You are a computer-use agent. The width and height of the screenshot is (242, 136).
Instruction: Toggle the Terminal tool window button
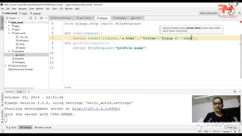click(x=25, y=128)
